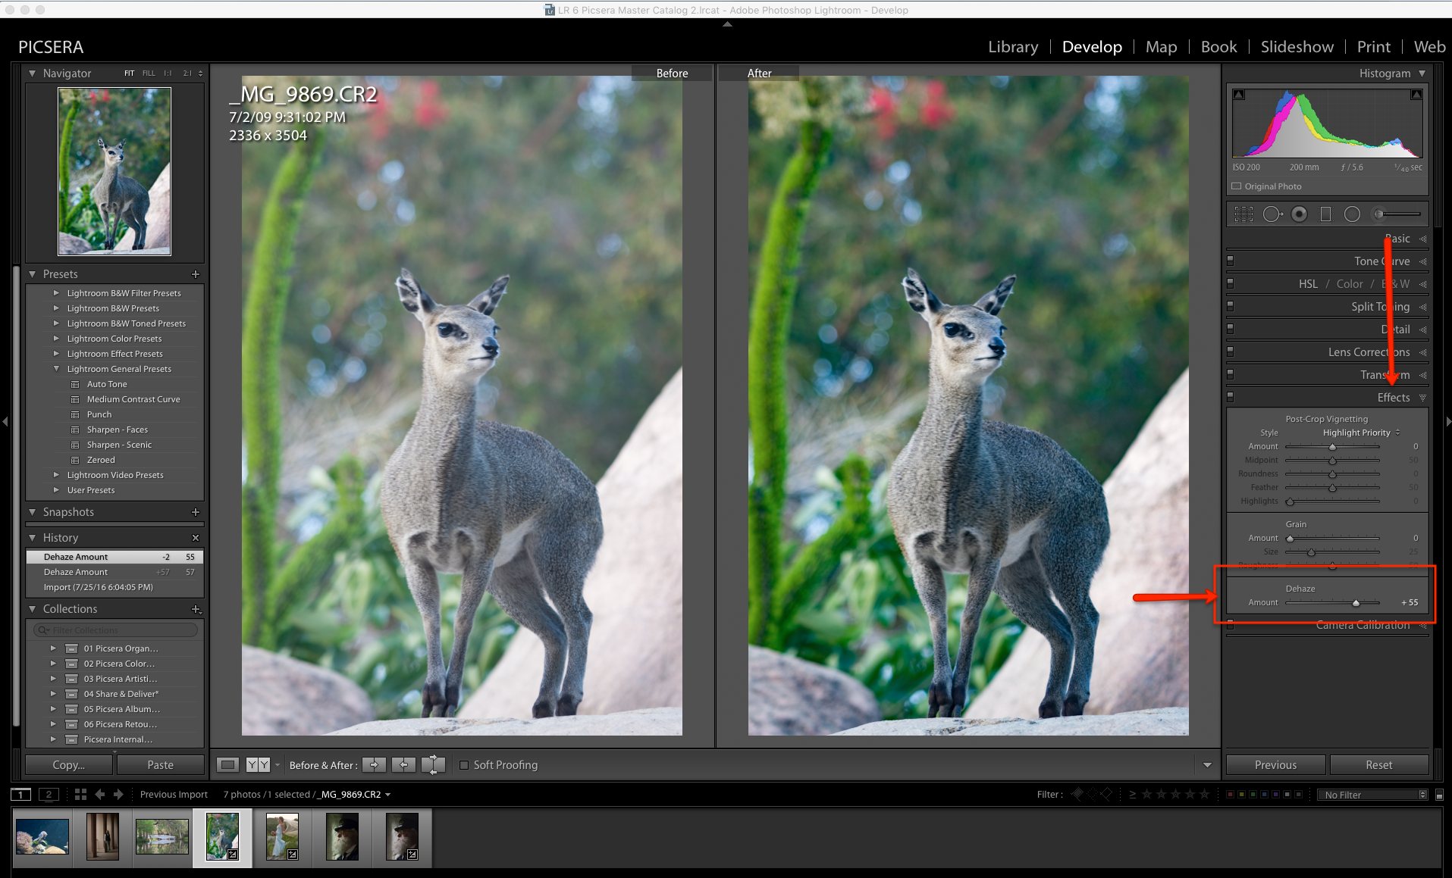Click the Reset button
1452x878 pixels.
coord(1379,764)
